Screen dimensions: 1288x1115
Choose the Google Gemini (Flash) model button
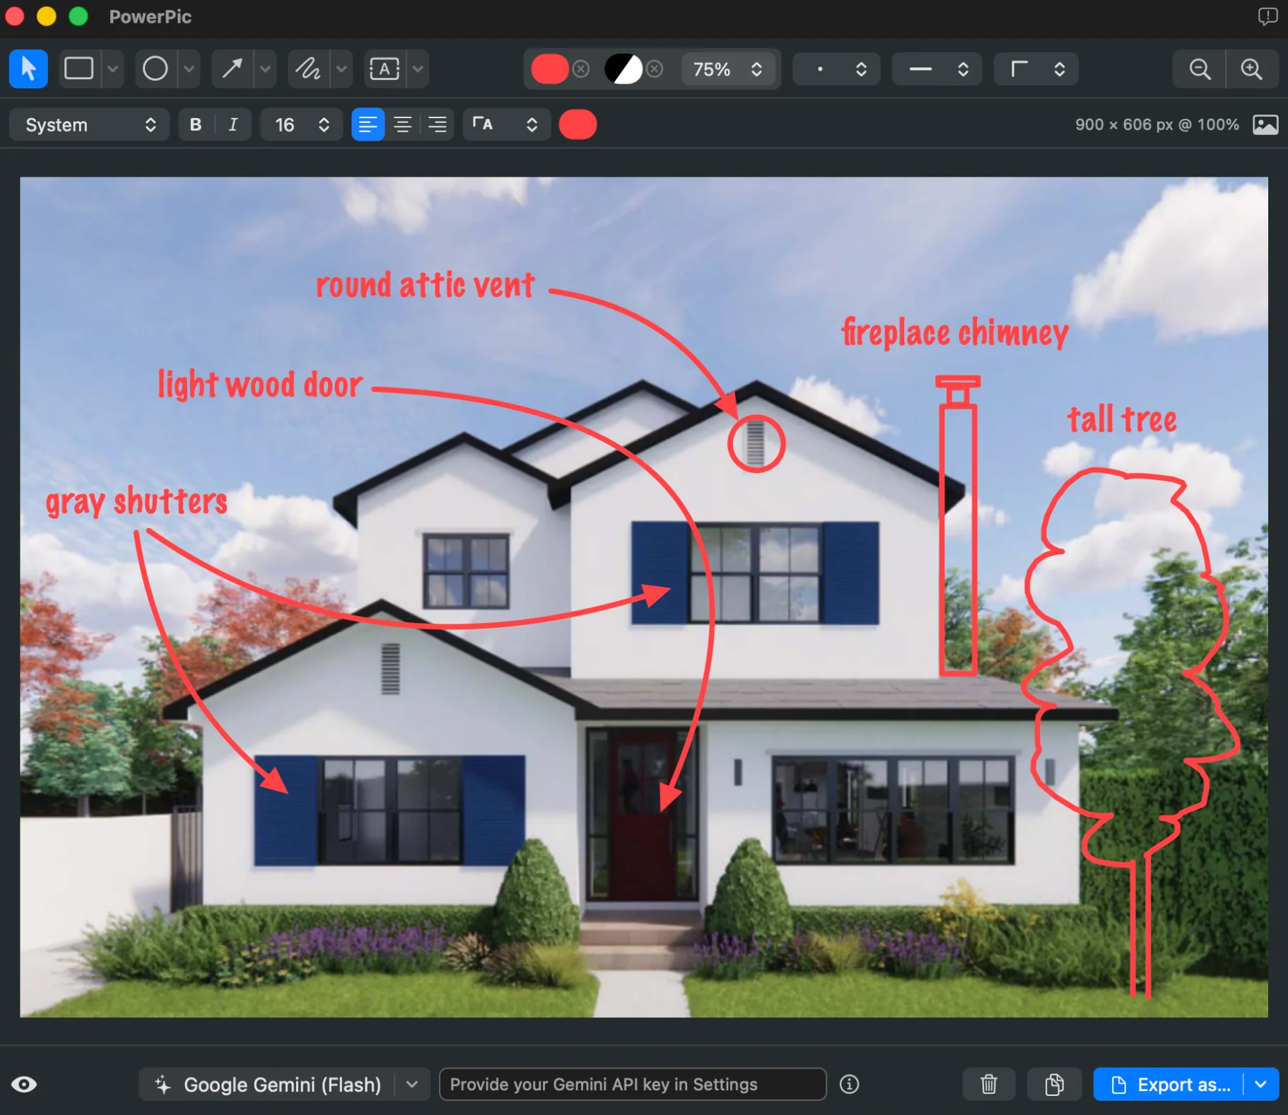(x=269, y=1085)
